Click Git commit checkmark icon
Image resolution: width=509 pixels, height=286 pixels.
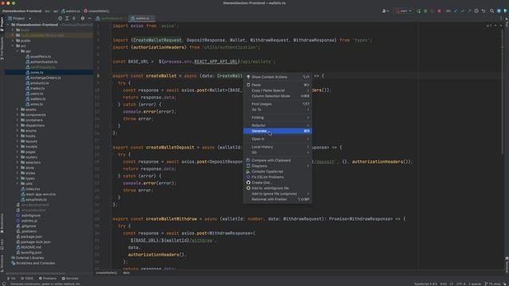tap(463, 11)
